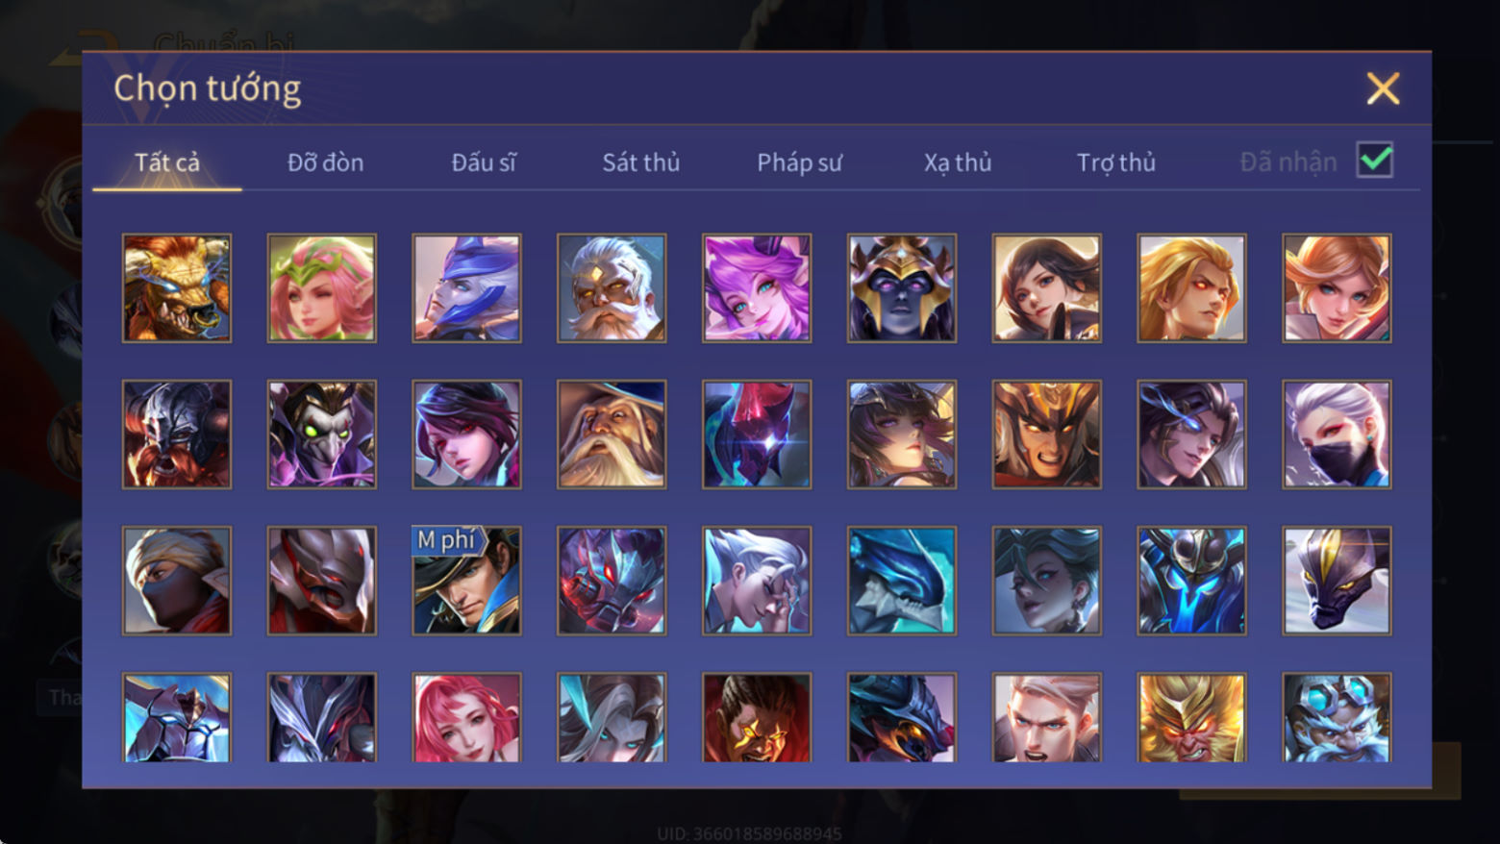Switch to the 'Đỡ đòn' tab
The image size is (1500, 844).
(325, 162)
